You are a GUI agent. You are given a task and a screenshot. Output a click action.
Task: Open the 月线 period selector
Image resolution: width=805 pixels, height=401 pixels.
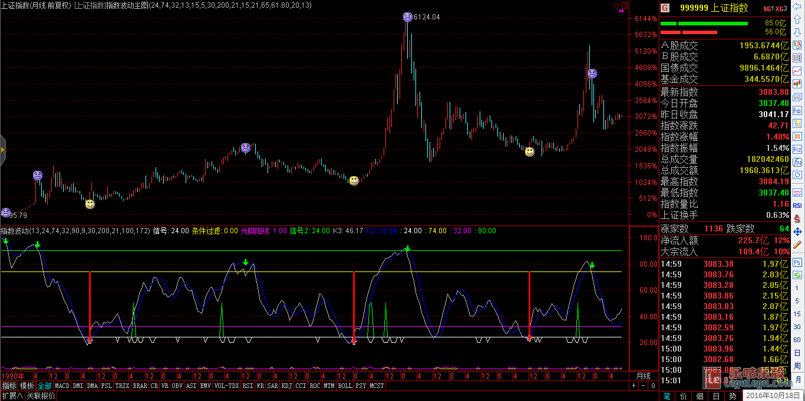(644, 376)
